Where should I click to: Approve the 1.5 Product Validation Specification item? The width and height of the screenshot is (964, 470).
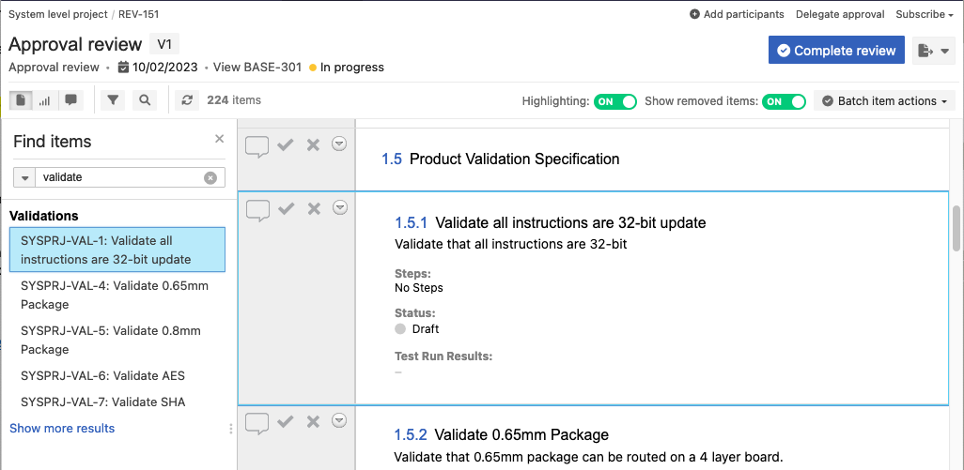(x=285, y=144)
